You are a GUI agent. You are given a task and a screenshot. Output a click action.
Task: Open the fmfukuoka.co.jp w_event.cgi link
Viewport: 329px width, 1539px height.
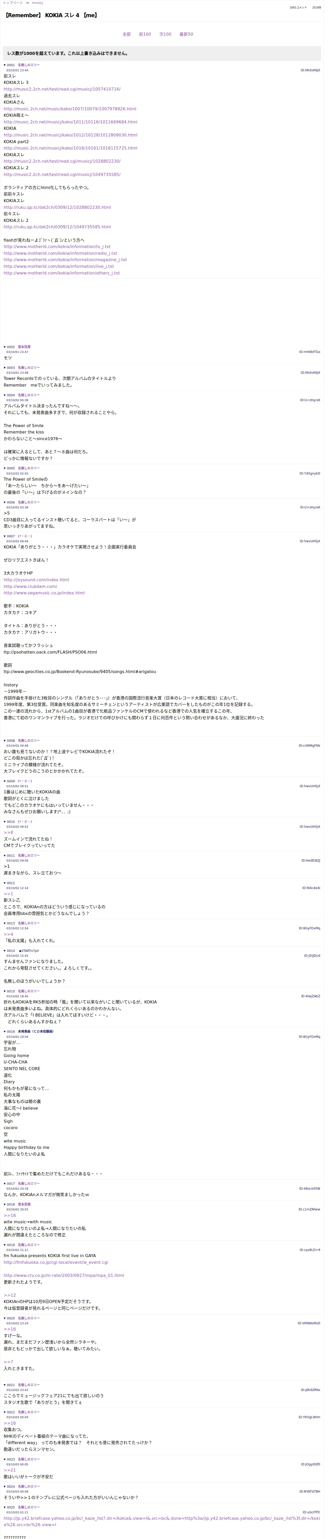point(56,1262)
